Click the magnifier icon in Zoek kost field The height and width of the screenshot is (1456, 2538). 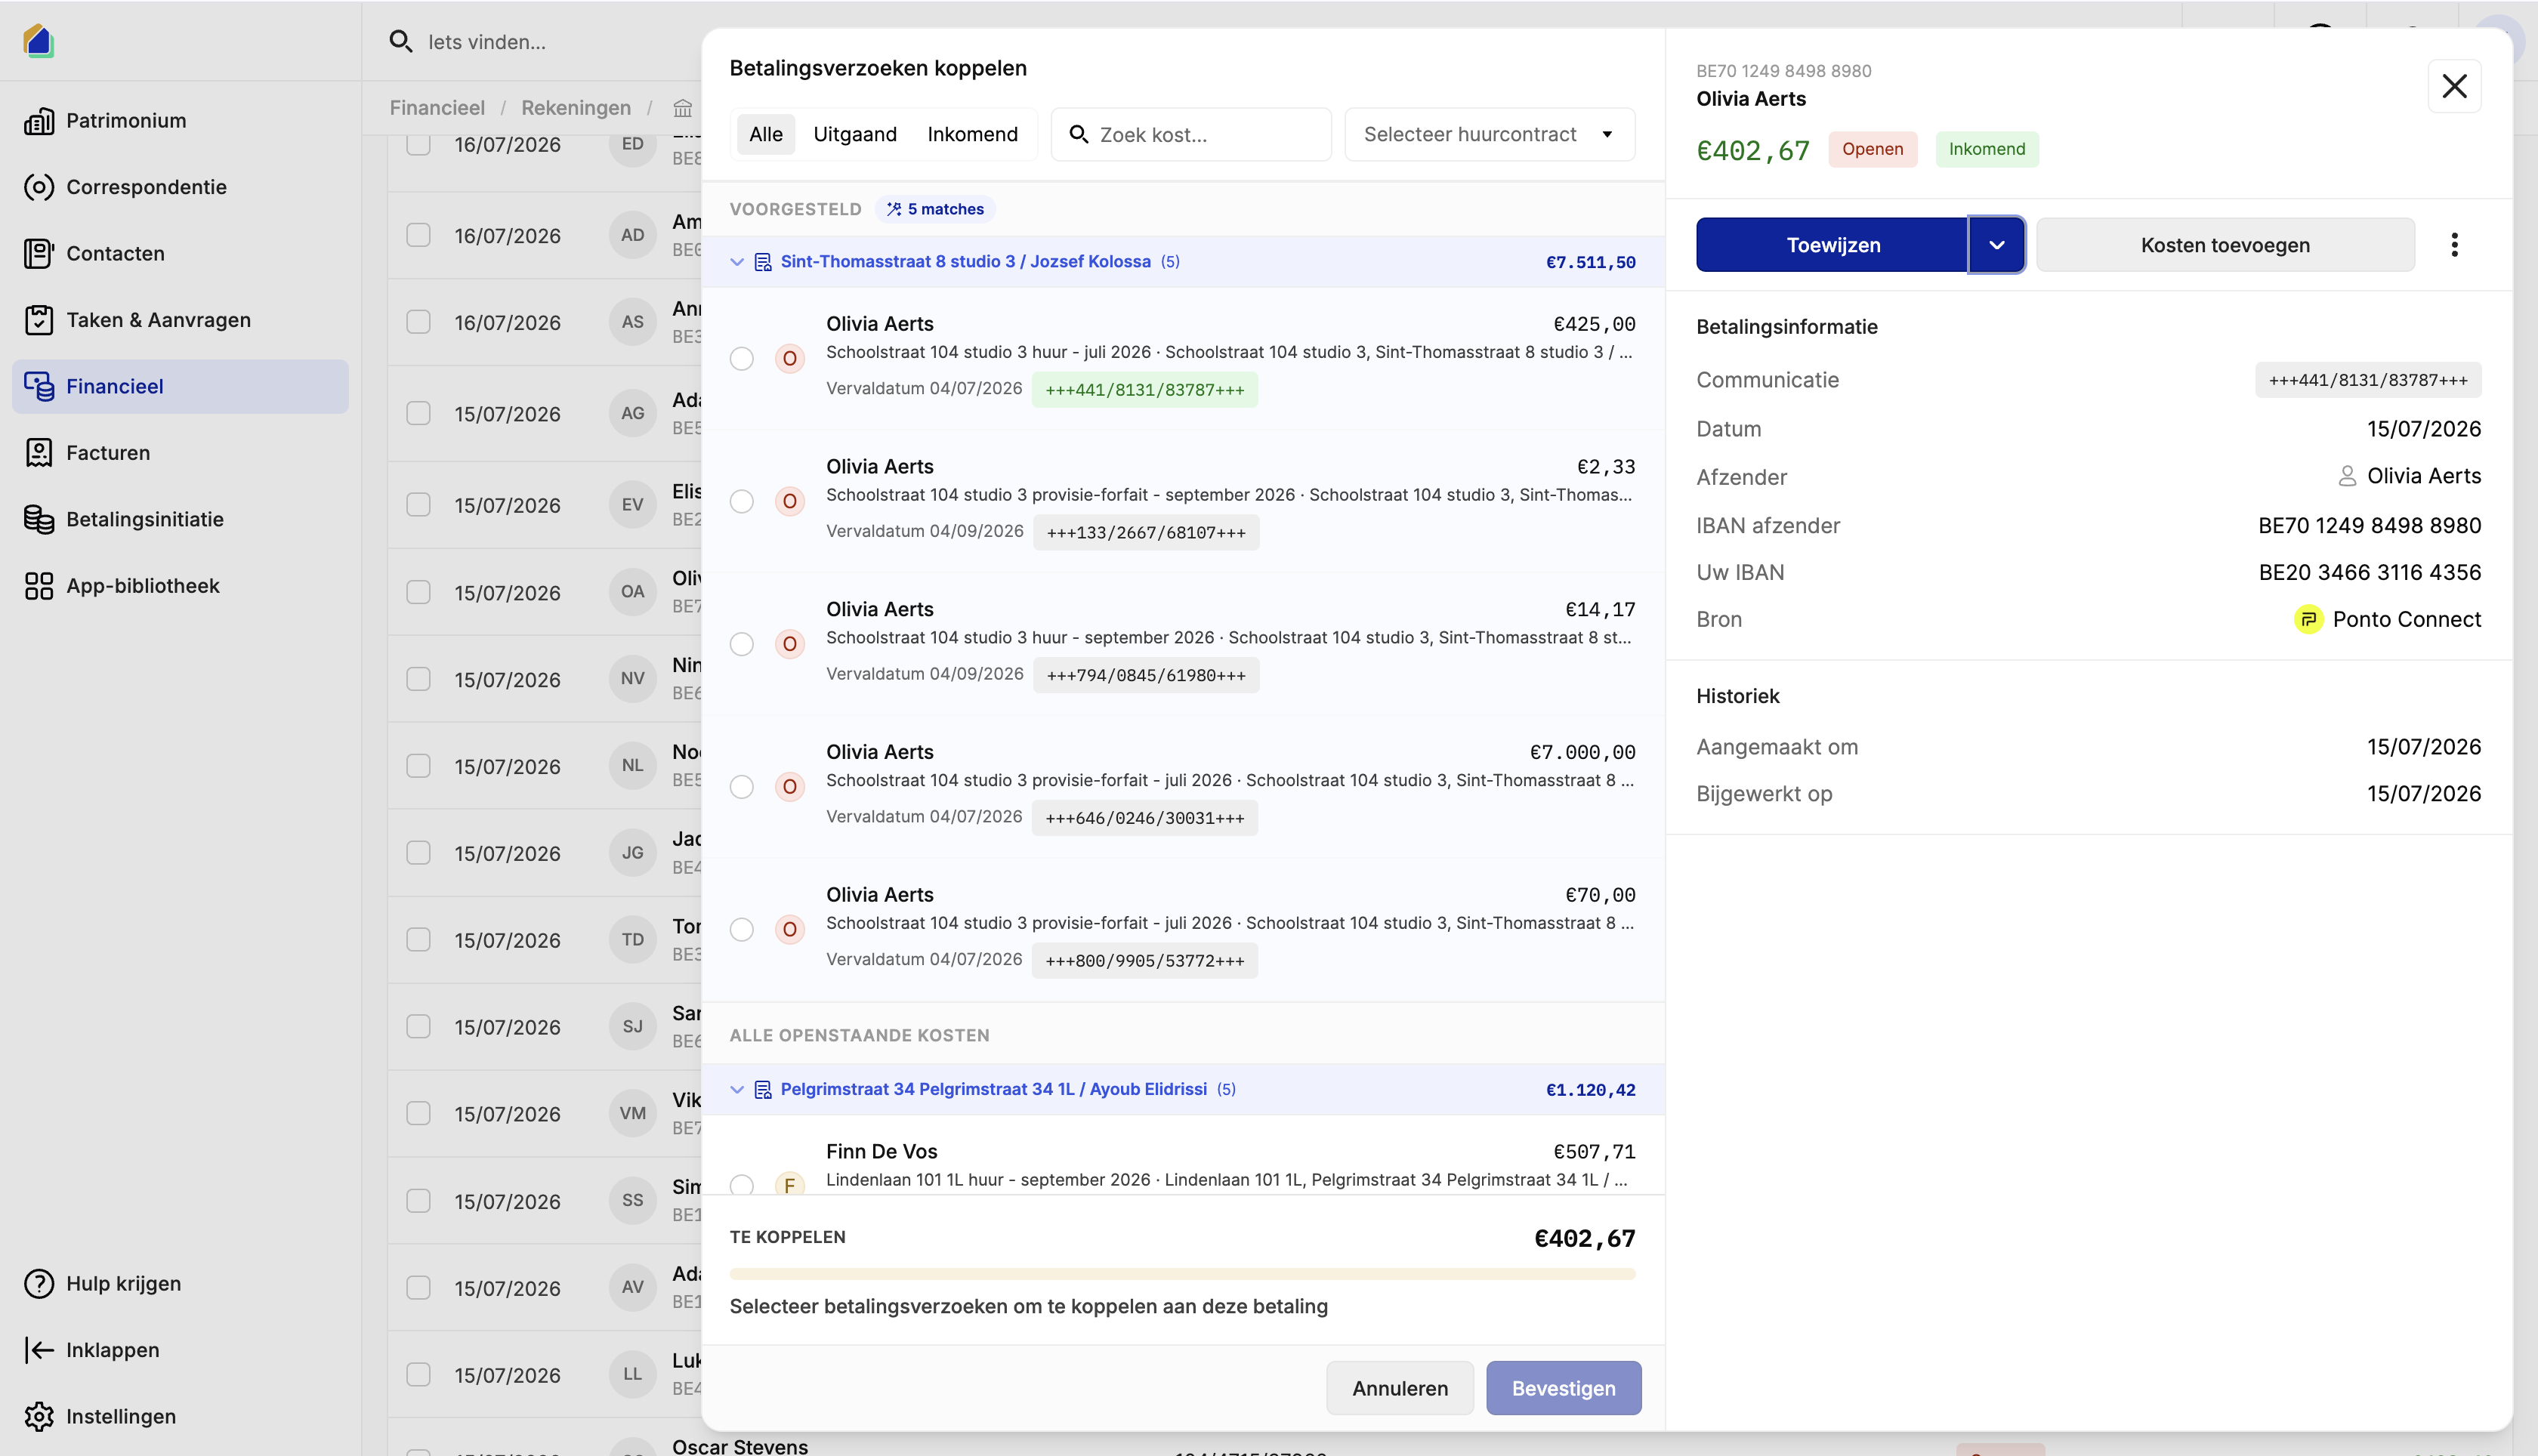[x=1079, y=134]
